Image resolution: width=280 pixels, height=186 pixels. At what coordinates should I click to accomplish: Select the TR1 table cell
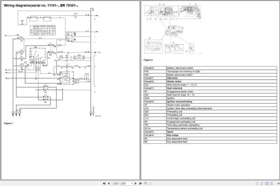155,125
